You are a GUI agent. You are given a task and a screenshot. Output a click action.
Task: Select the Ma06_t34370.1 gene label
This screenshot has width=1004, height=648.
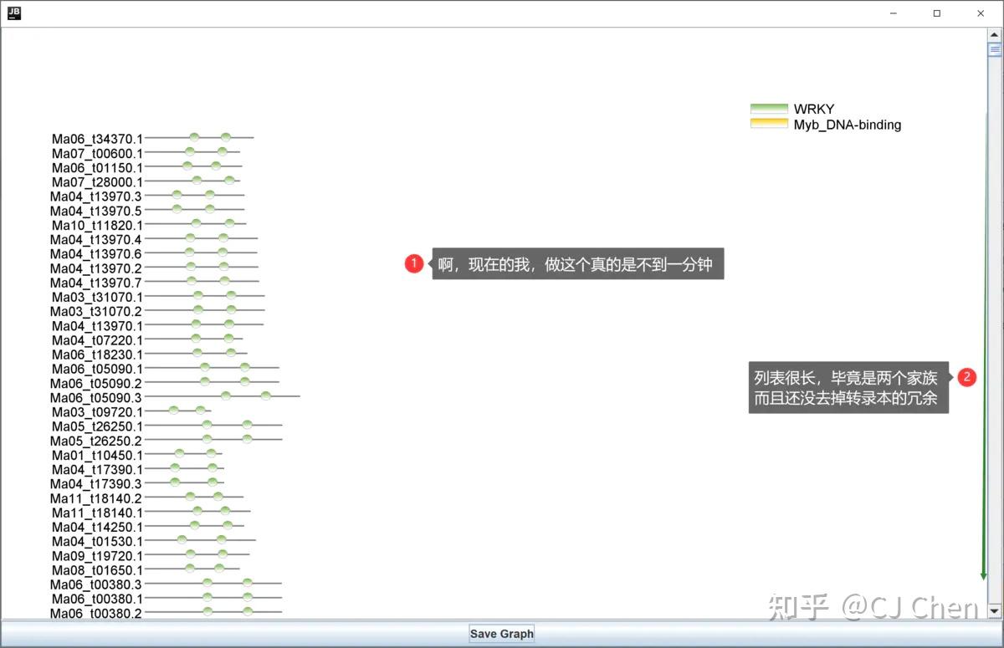point(97,139)
